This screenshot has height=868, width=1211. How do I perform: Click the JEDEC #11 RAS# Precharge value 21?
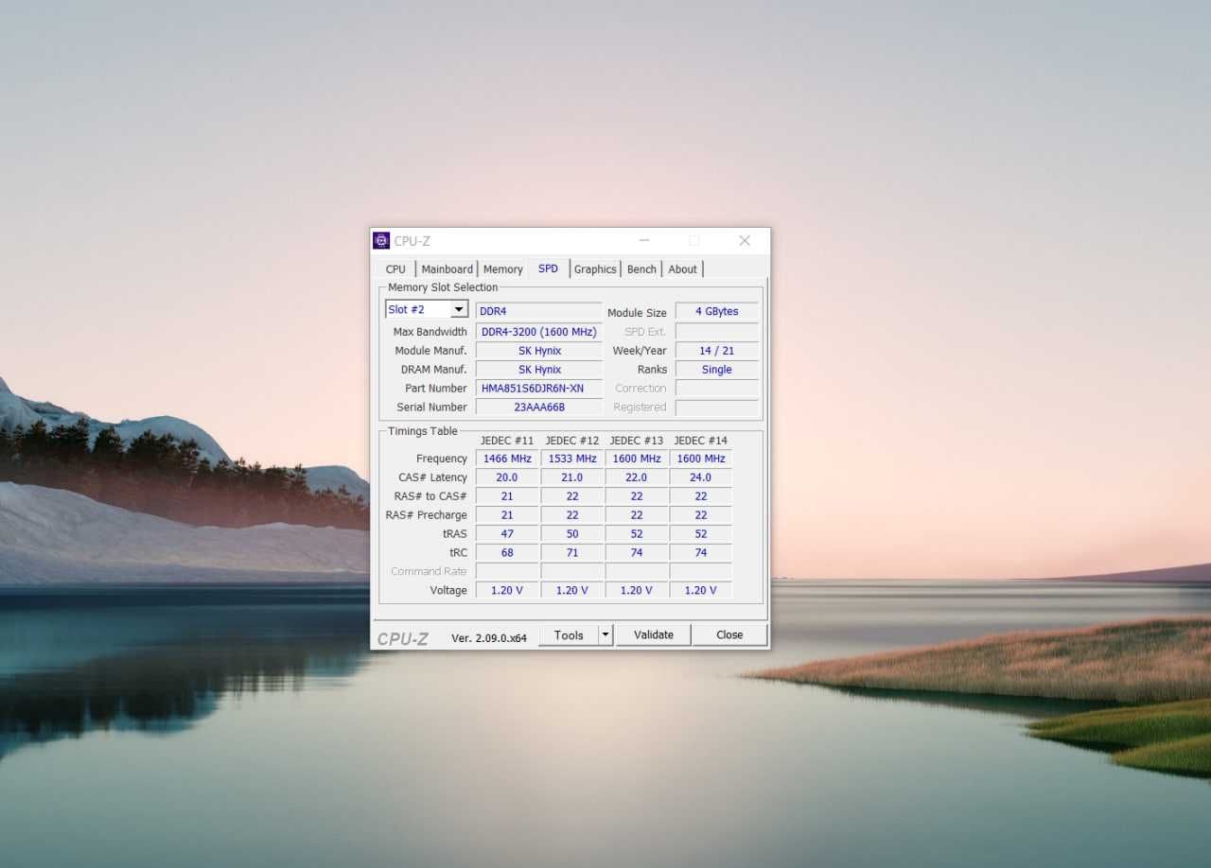507,515
